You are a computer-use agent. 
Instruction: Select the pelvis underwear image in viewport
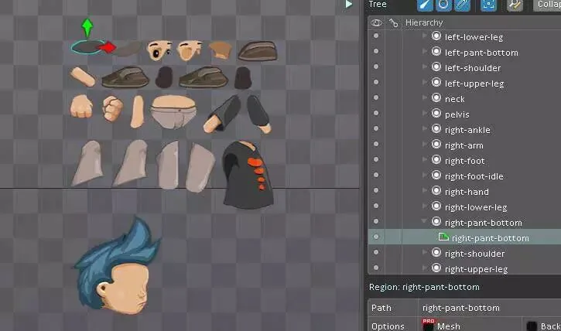click(173, 111)
